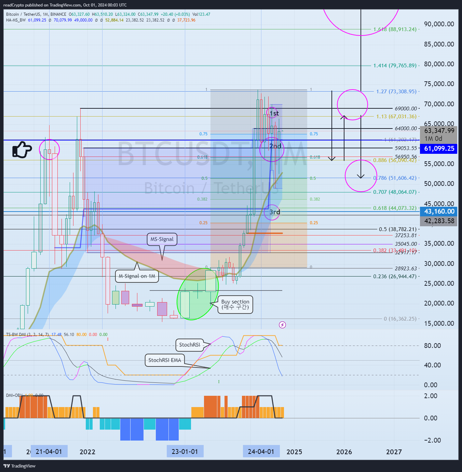This screenshot has height=472, width=462.
Task: Click the 24-04-01 date marker
Action: [261, 451]
